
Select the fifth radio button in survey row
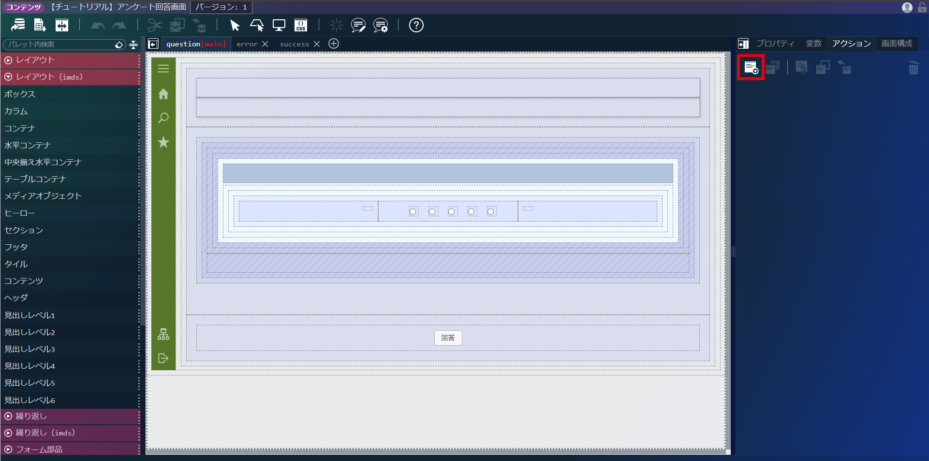click(490, 211)
